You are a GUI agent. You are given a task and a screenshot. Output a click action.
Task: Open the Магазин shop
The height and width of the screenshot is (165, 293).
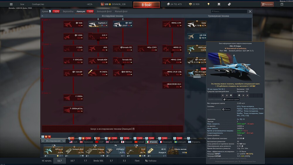click(267, 4)
